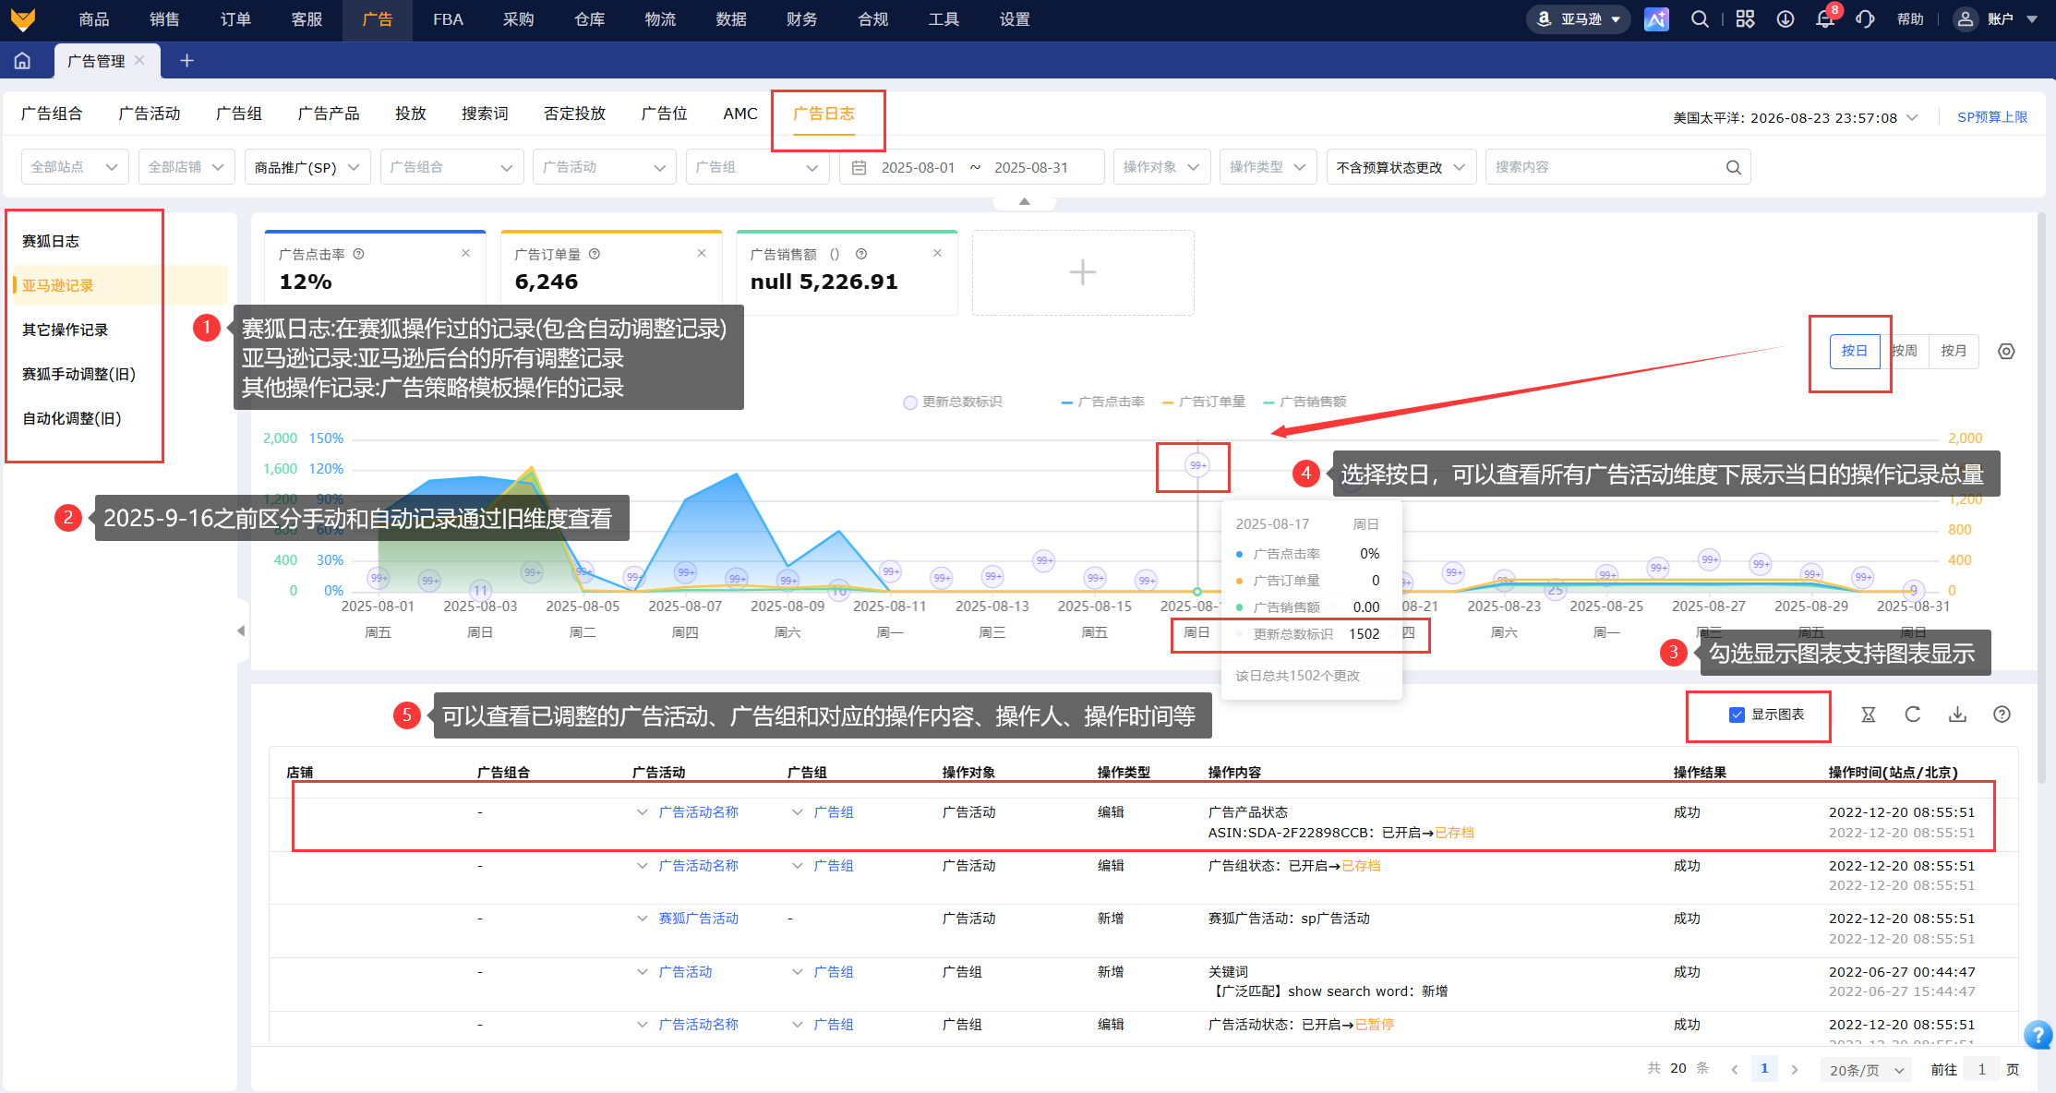
Task: Toggle 广告订单量 legend series
Action: [1204, 402]
